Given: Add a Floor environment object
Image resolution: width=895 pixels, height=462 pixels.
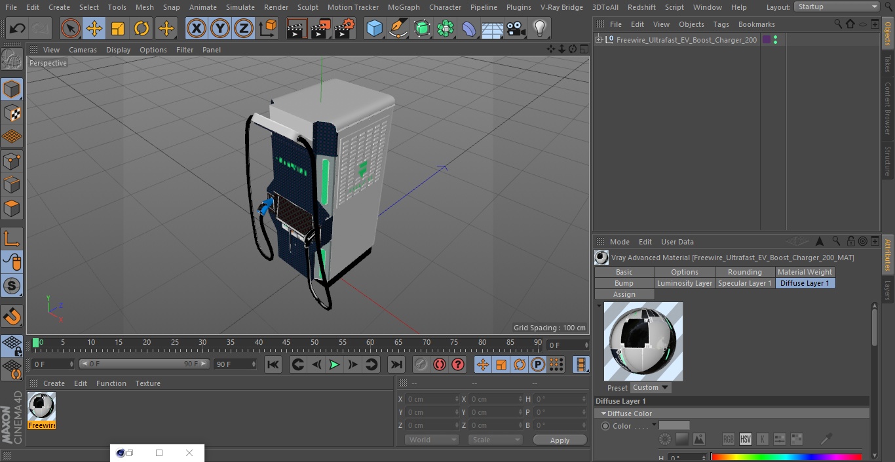Looking at the screenshot, I should pyautogui.click(x=493, y=29).
